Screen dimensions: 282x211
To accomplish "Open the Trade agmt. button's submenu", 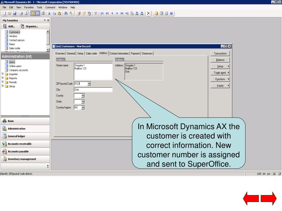I will tap(220, 73).
